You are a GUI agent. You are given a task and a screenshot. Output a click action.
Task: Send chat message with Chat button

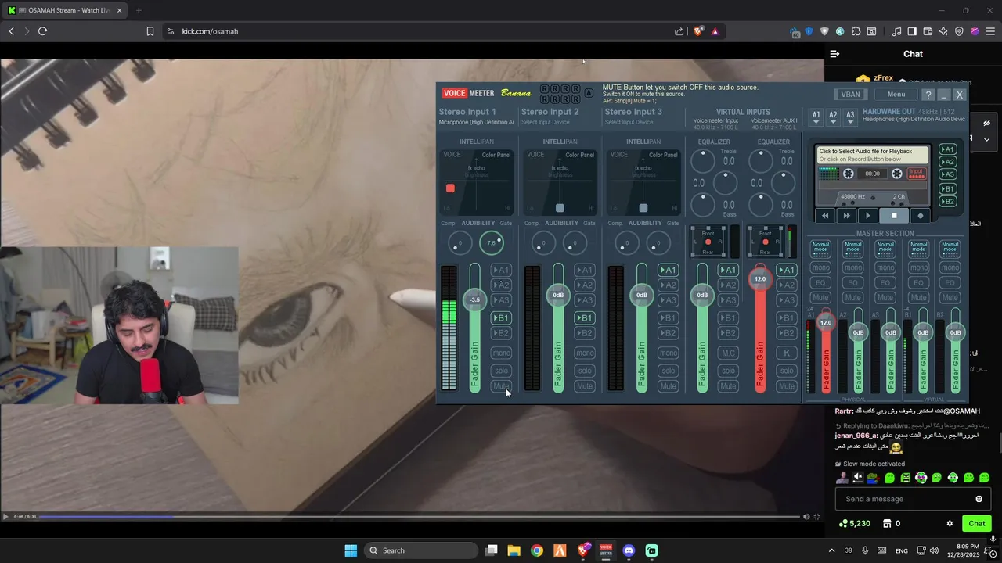(x=977, y=523)
